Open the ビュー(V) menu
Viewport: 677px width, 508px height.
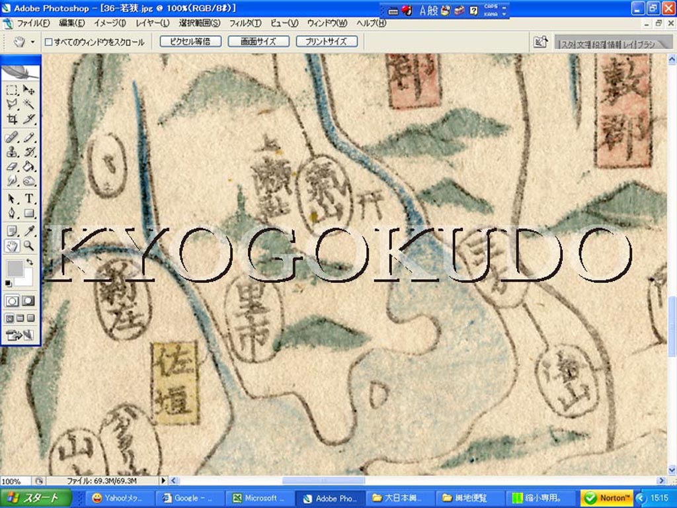(284, 23)
